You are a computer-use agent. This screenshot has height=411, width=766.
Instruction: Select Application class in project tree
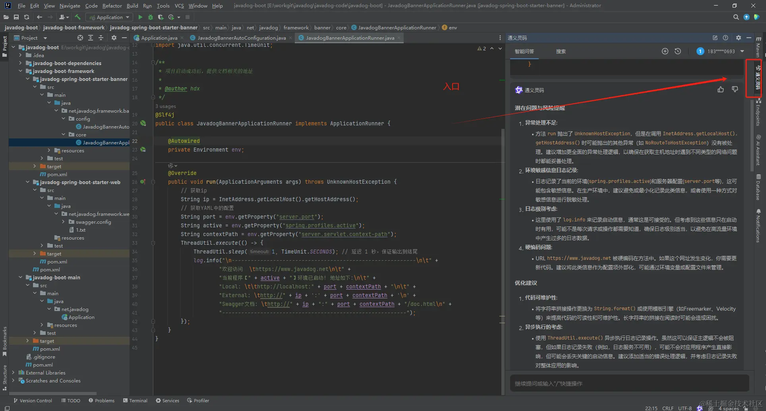[78, 317]
